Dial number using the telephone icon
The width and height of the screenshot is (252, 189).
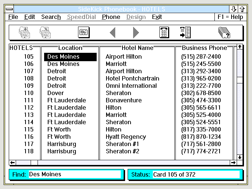tap(164, 32)
